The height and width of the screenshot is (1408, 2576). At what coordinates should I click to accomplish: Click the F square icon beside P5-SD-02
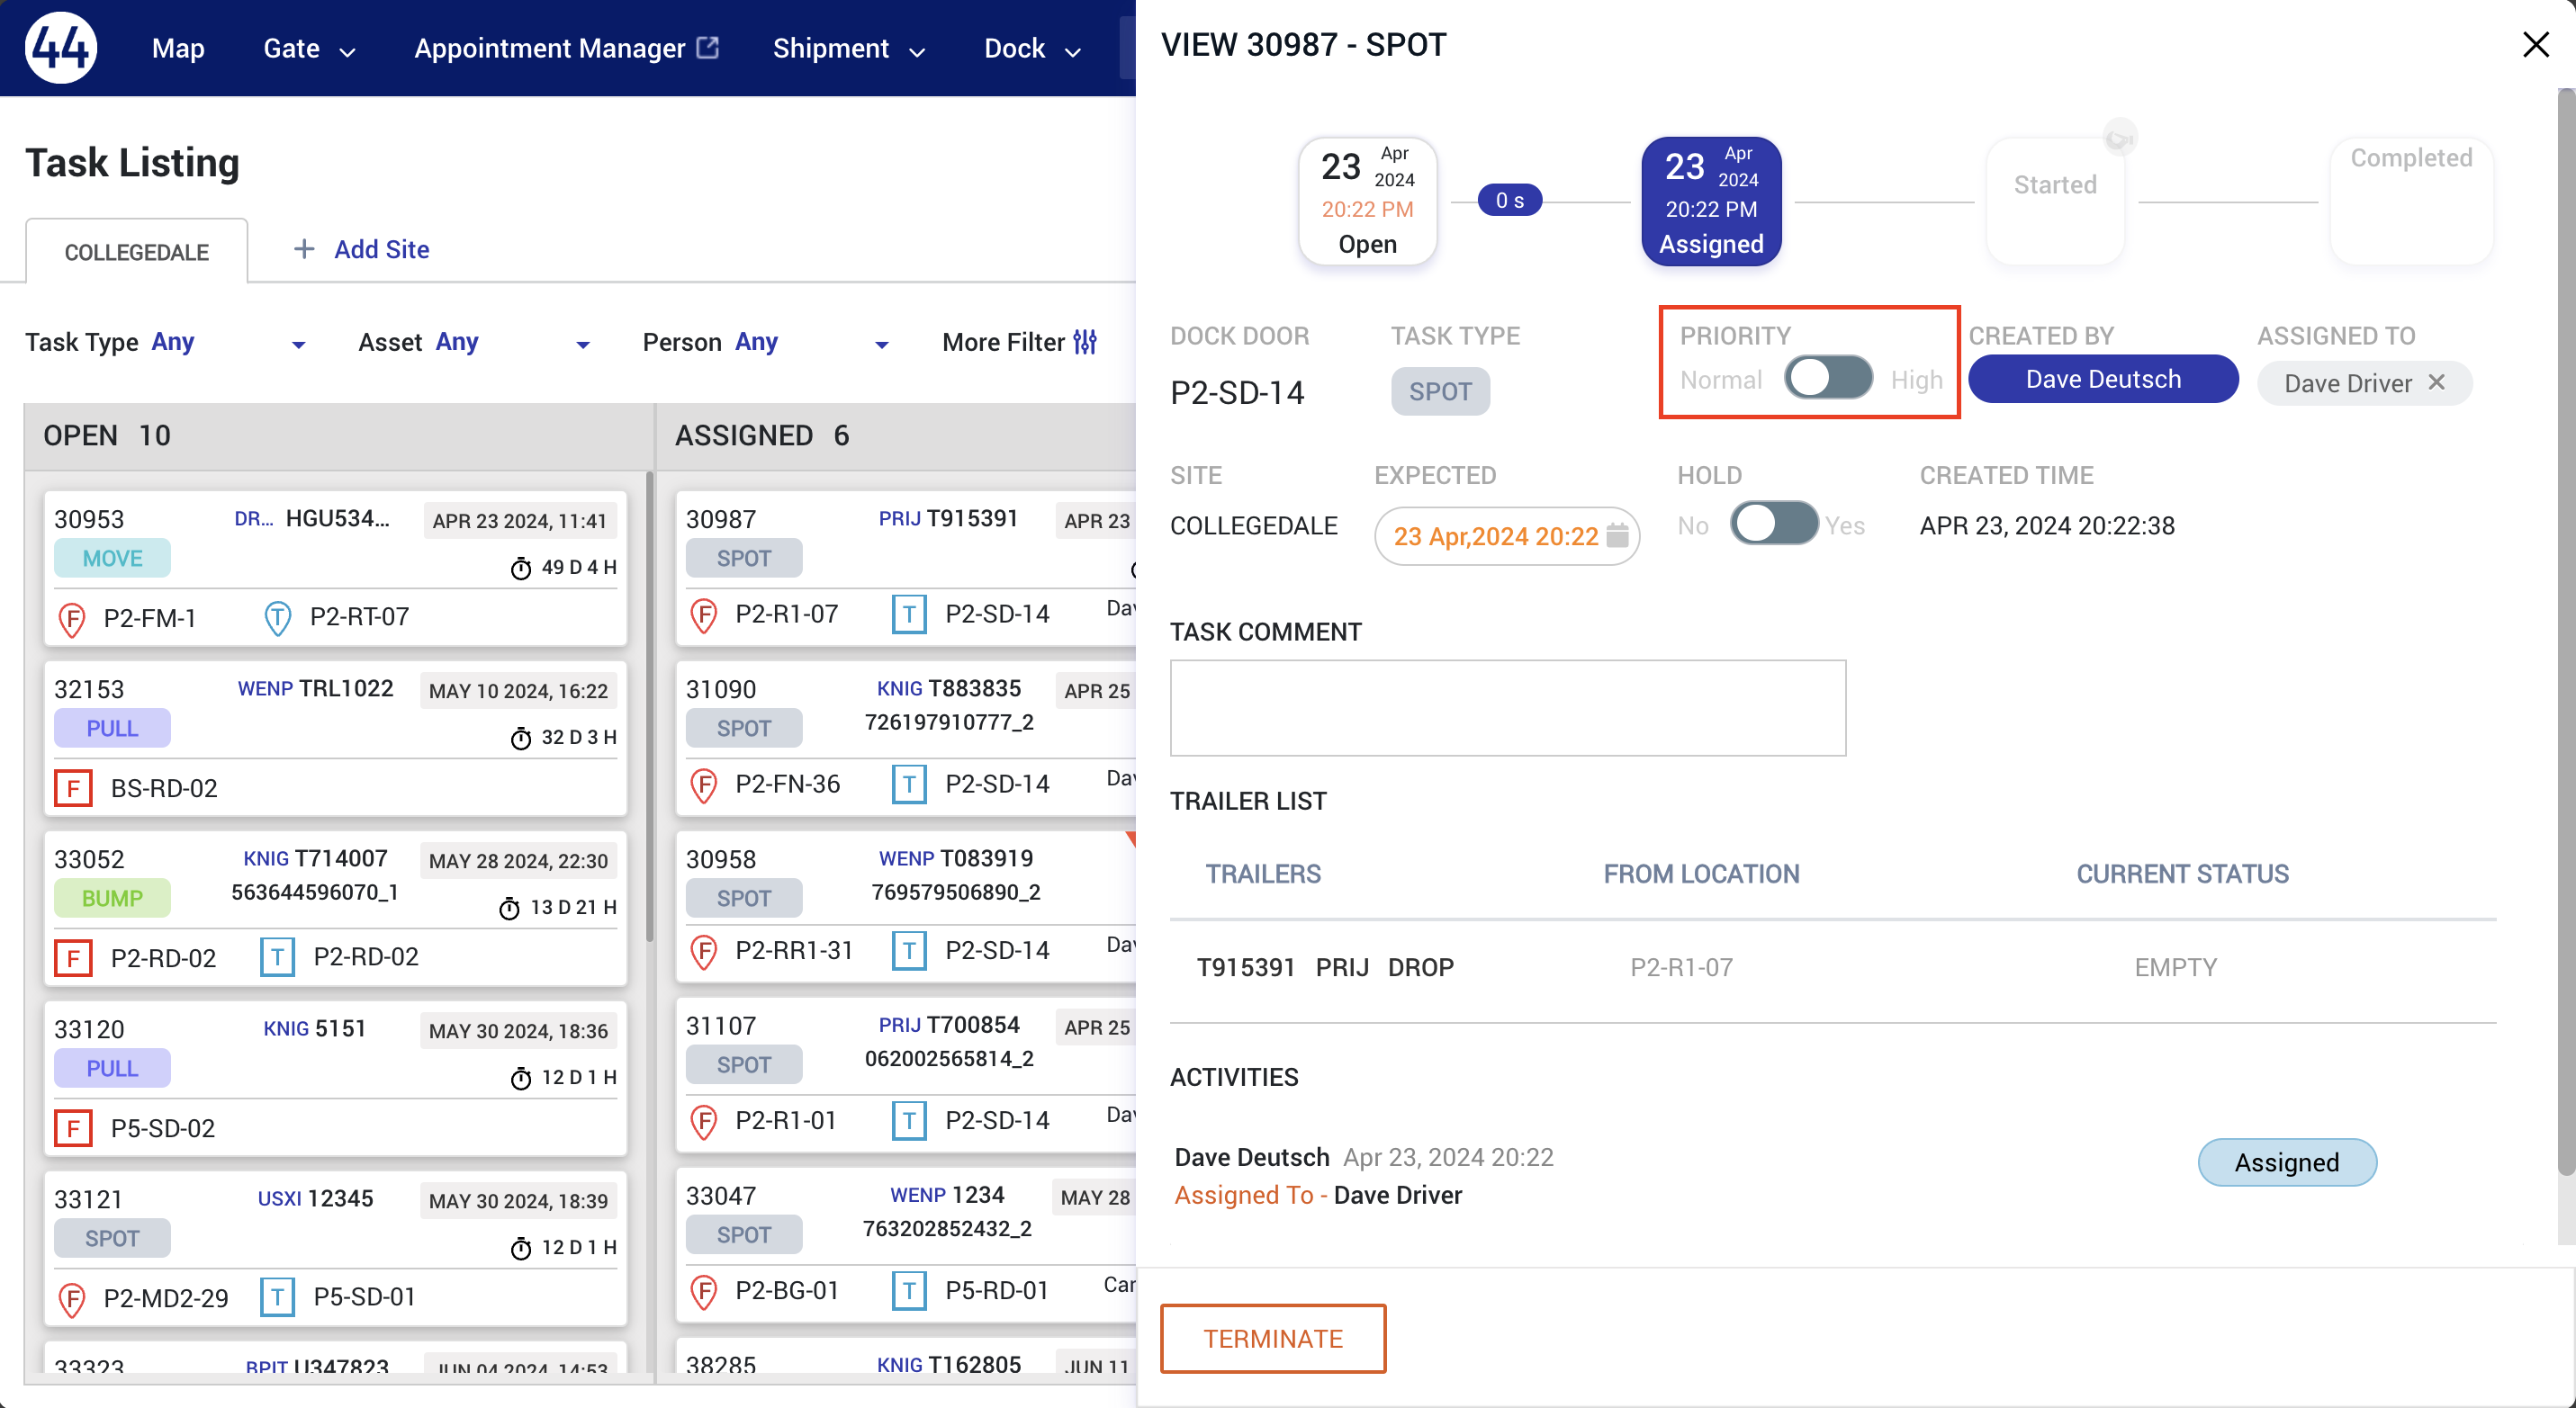click(73, 1127)
